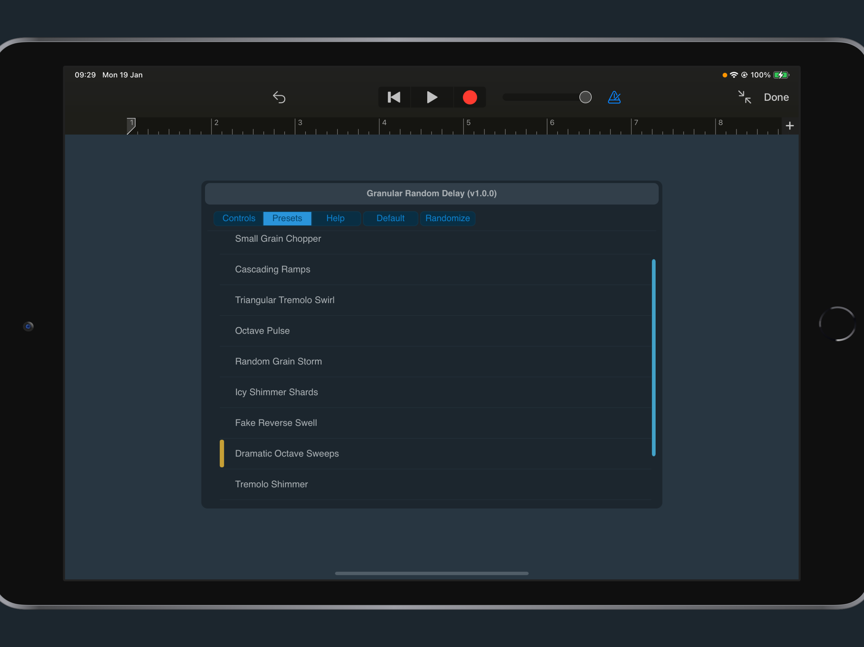Tap the undo arrow icon
864x647 pixels.
(279, 97)
